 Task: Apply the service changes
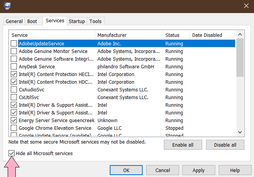coord(199,170)
